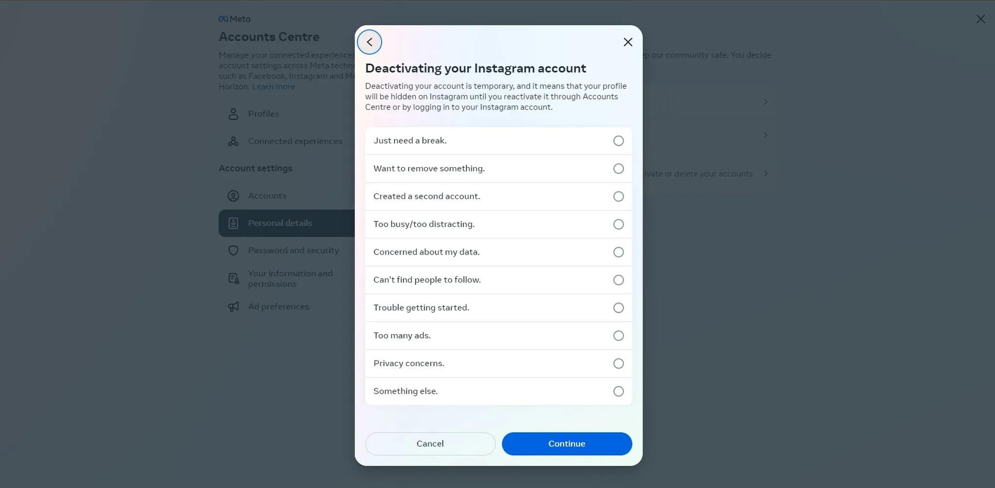The image size is (995, 488).
Task: Select "Privacy concerns." as the reason
Action: [618, 364]
